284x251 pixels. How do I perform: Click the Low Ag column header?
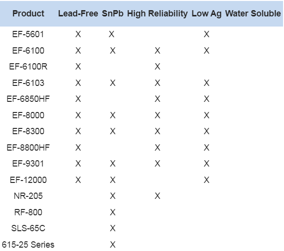(x=207, y=14)
